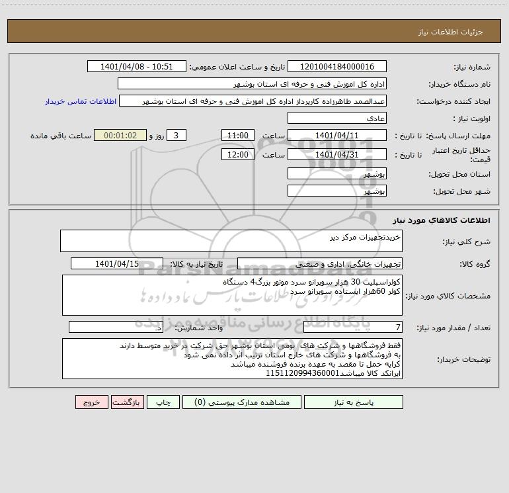This screenshot has width=509, height=493.
Task: Click the Irancode line 1151120994360001
Action: (x=333, y=373)
